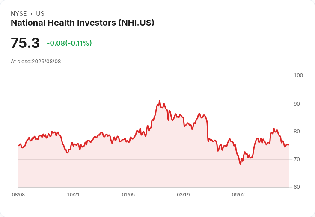Click the 90 price axis label

pyautogui.click(x=297, y=104)
